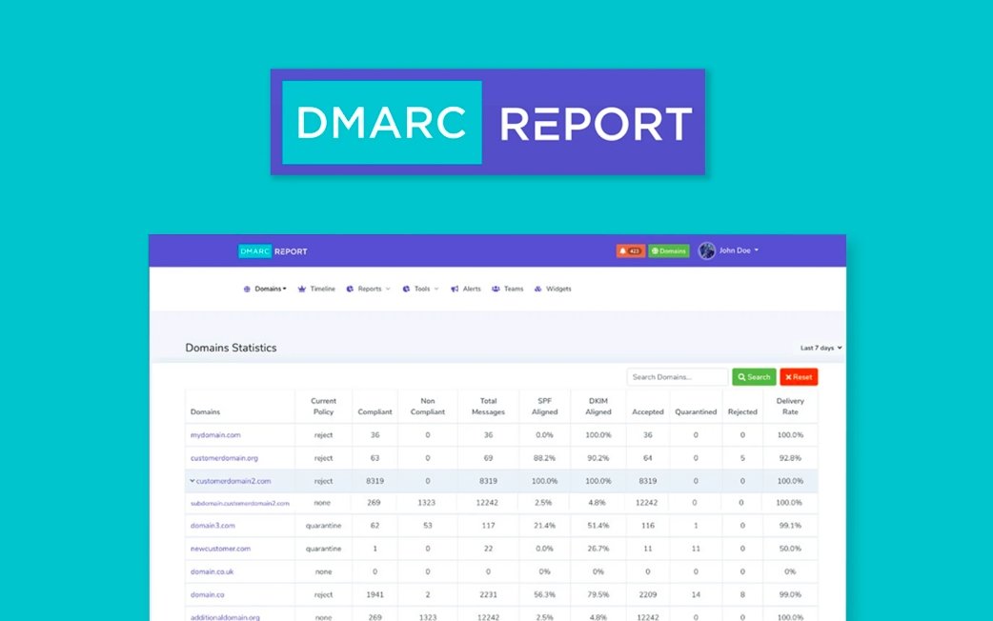Click the globe icon beside Domains menu
Screen dimensions: 993x621
[x=247, y=290]
